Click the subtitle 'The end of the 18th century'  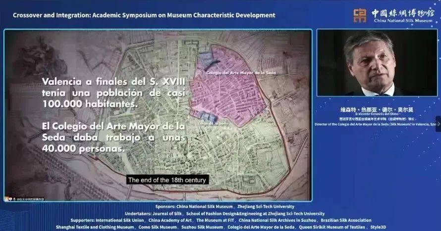(166, 180)
